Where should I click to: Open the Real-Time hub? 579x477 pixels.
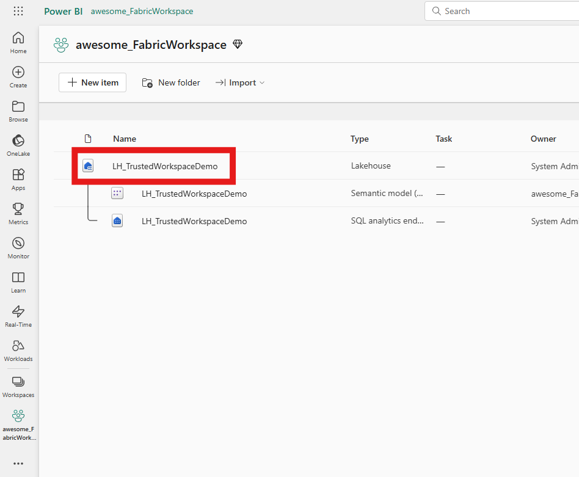pyautogui.click(x=18, y=317)
